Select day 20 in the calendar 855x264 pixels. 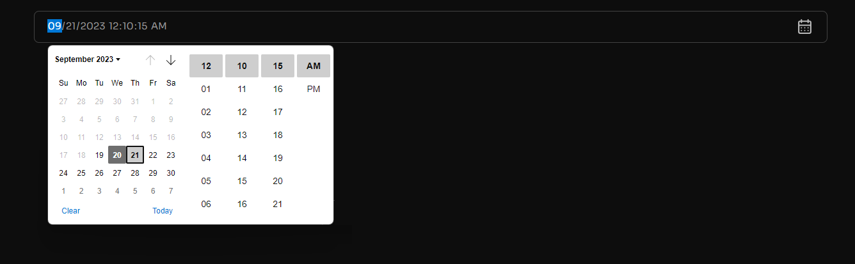point(117,155)
